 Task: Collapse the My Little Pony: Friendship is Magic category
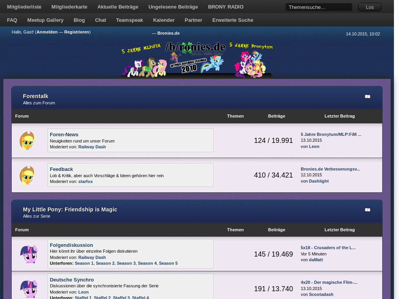tap(367, 210)
